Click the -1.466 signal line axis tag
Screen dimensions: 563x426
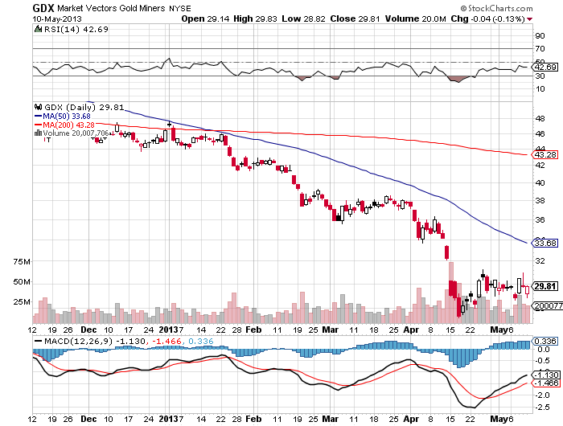[x=545, y=383]
